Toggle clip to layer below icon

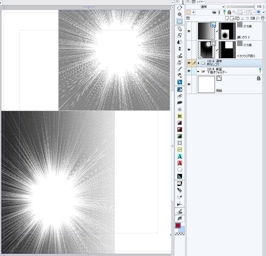click(214, 12)
